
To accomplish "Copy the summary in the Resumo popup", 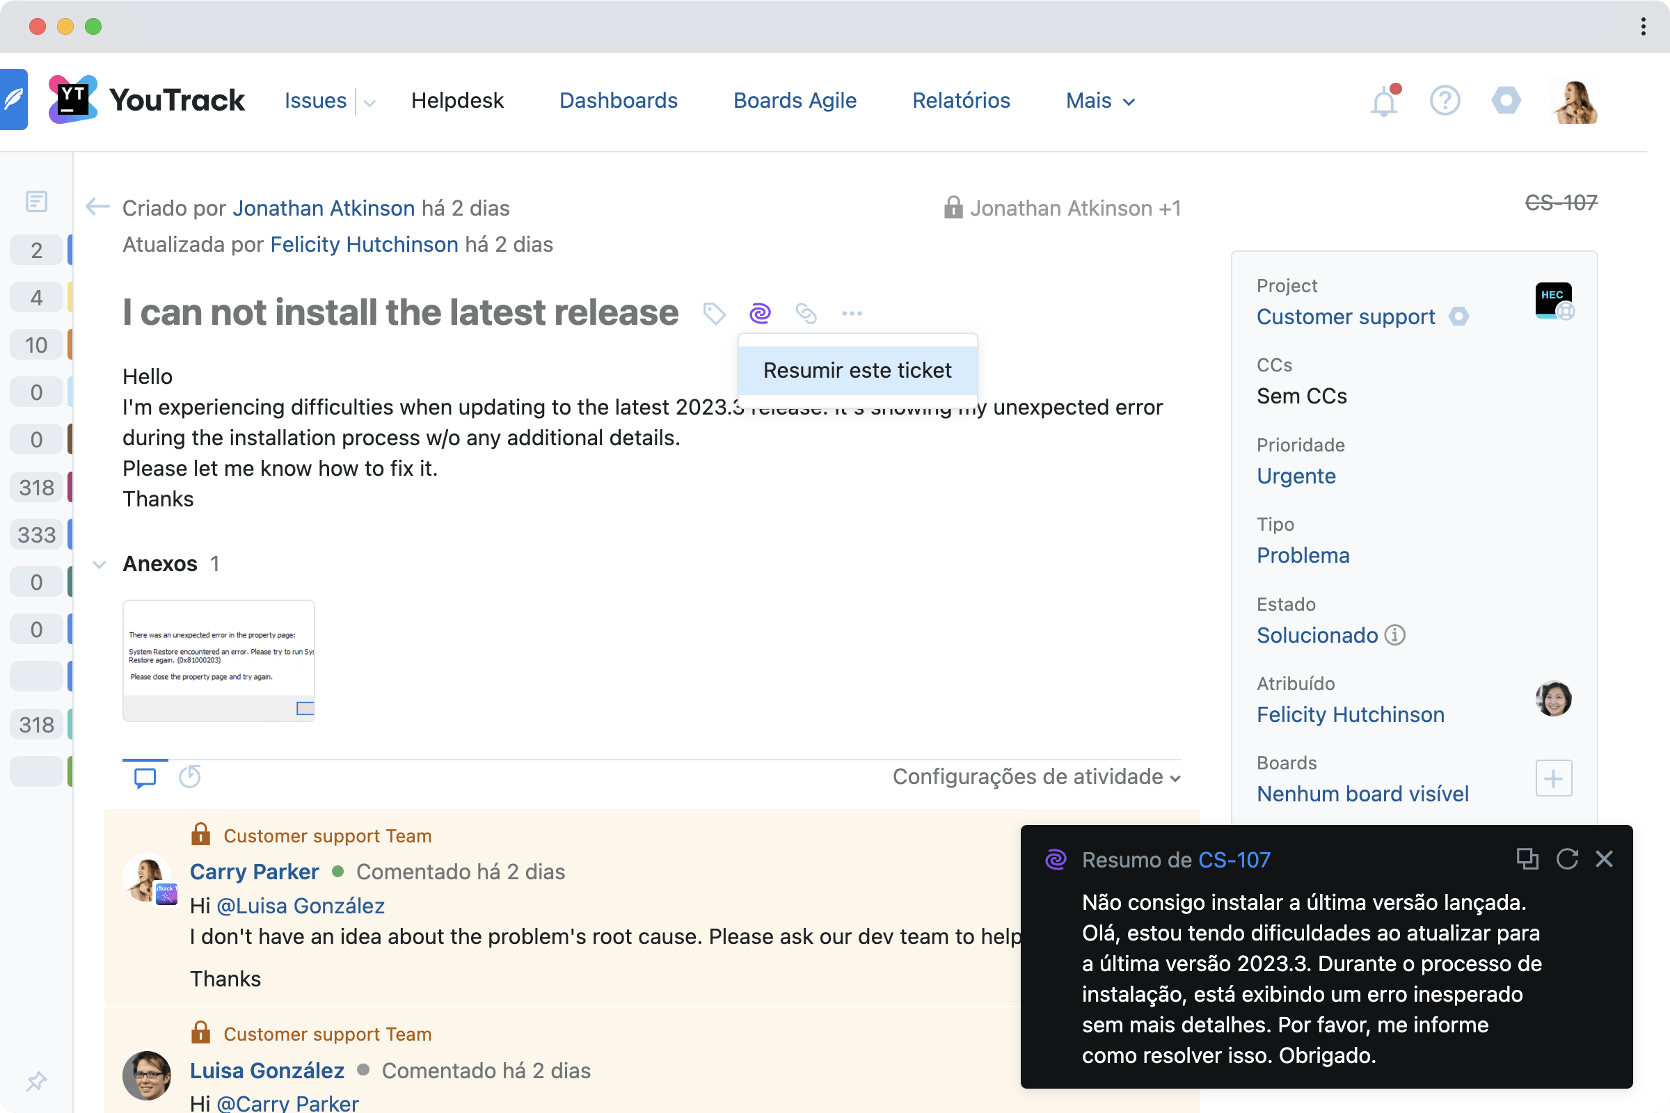I will coord(1527,859).
